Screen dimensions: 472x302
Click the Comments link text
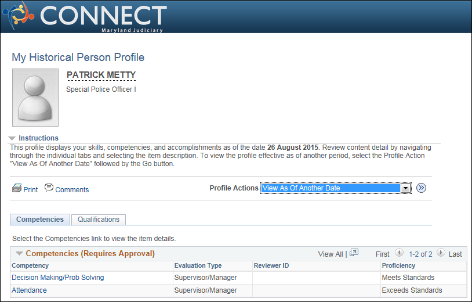72,189
